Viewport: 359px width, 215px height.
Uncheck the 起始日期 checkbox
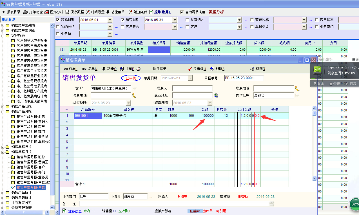click(58, 20)
